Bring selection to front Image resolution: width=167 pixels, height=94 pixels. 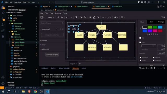pyautogui.click(x=81, y=17)
